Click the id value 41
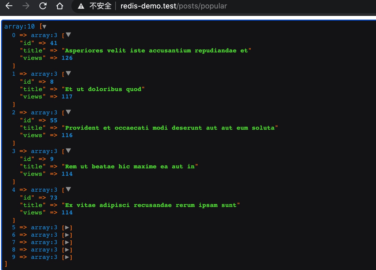The width and height of the screenshot is (376, 270). [x=54, y=43]
